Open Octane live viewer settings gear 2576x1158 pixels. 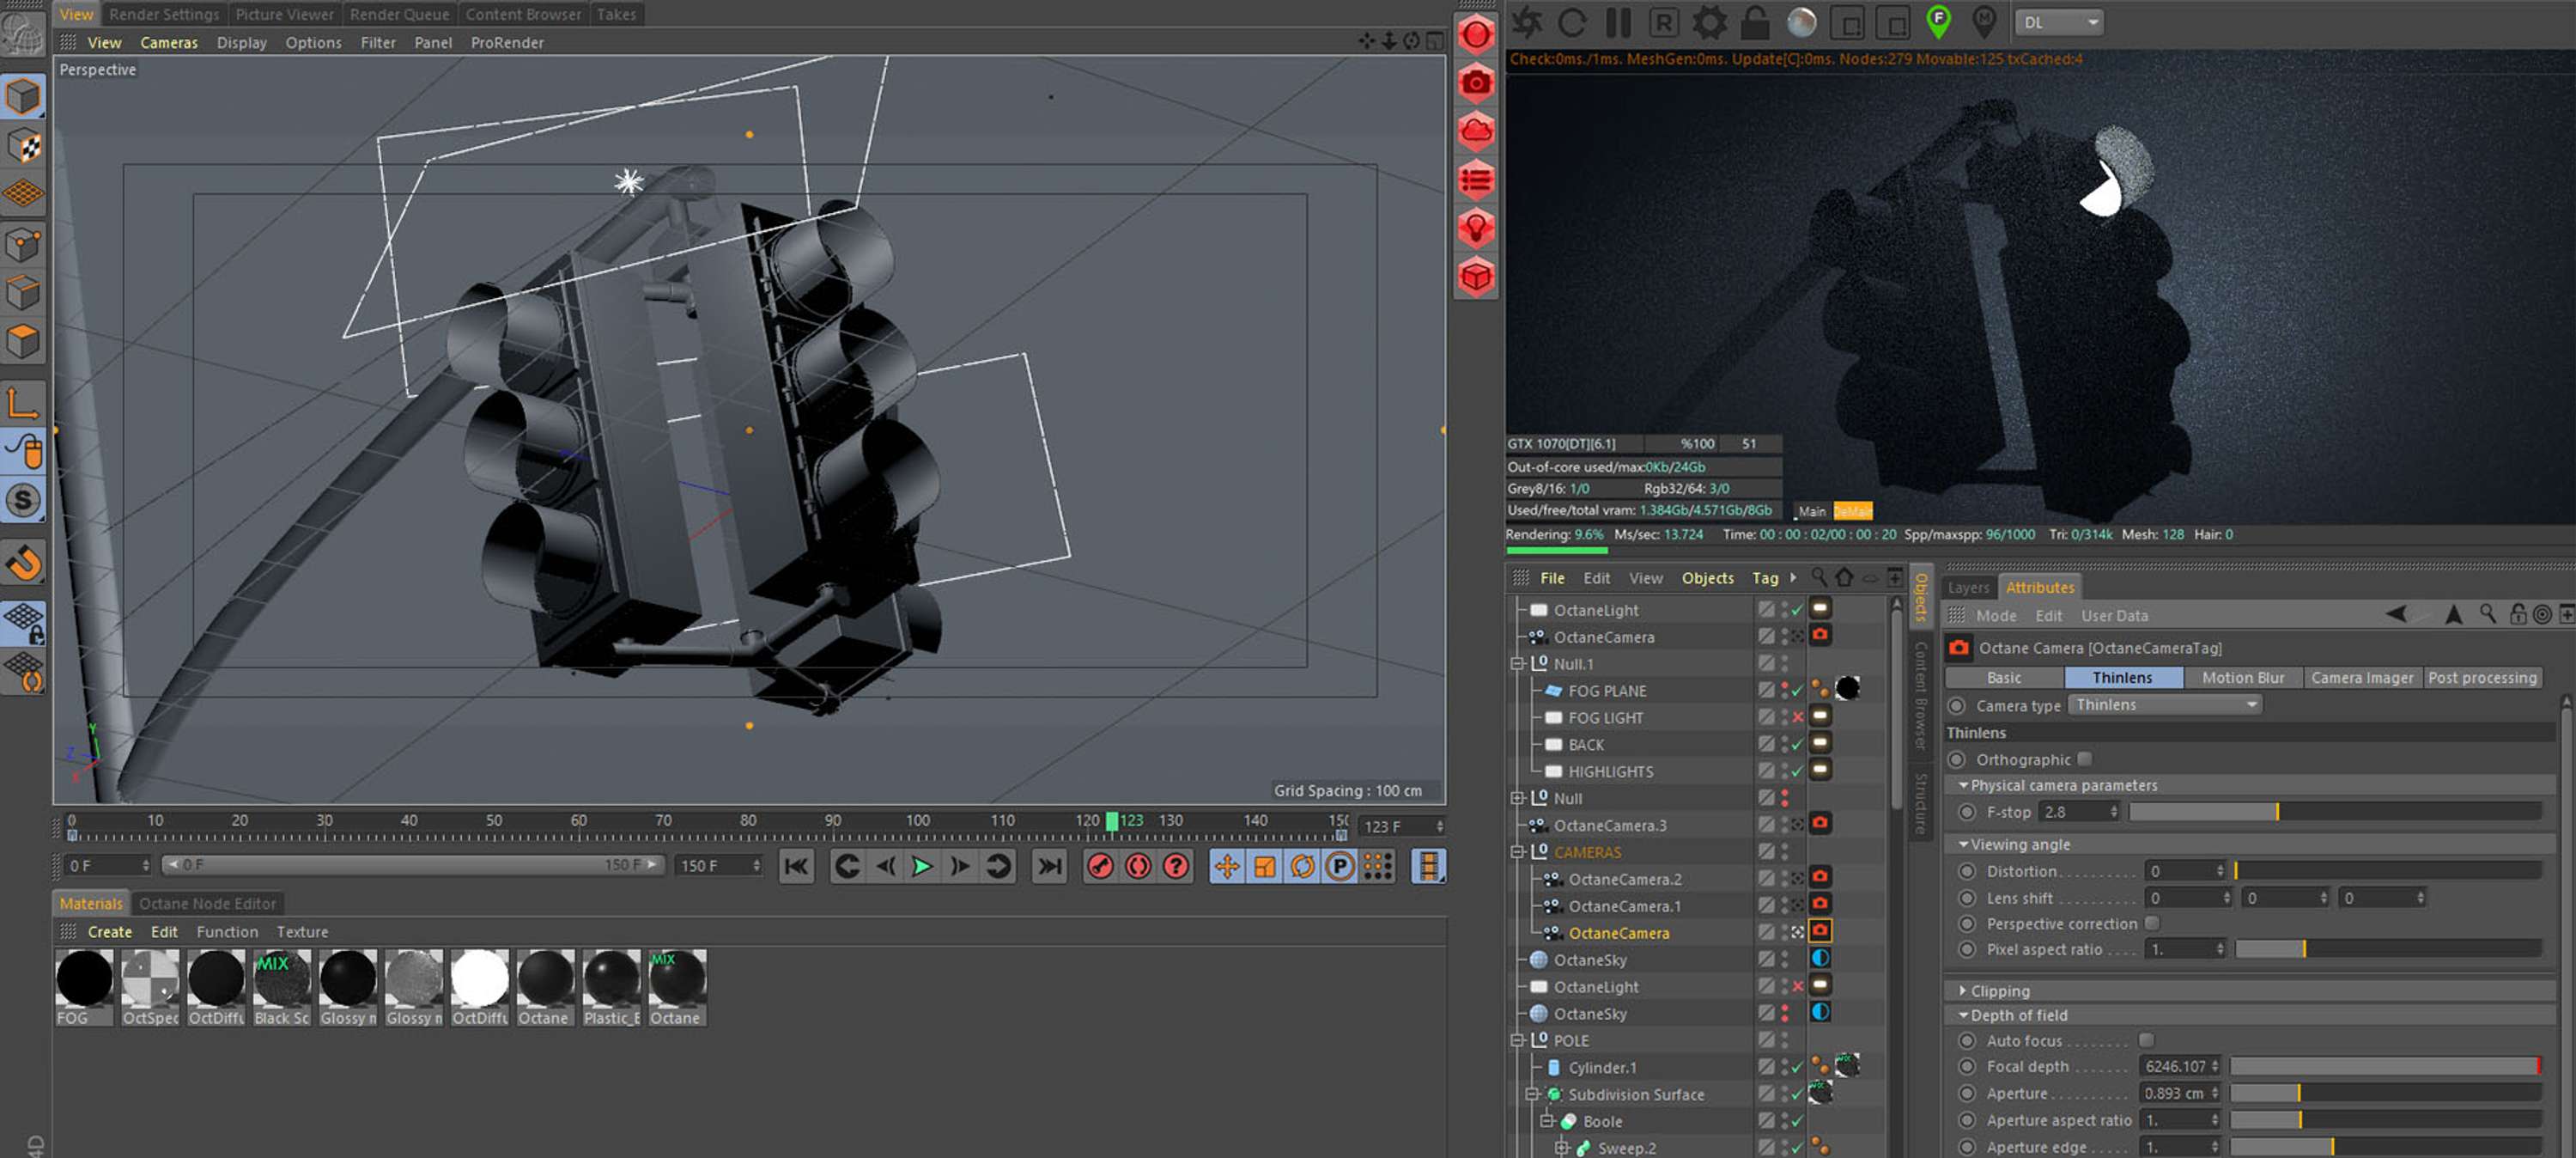[x=1709, y=22]
